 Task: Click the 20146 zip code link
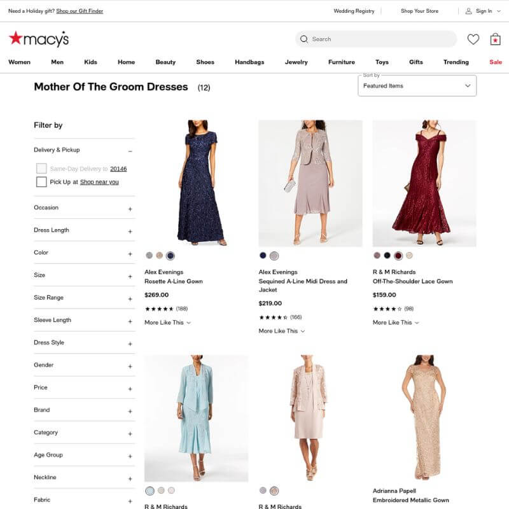coord(118,169)
